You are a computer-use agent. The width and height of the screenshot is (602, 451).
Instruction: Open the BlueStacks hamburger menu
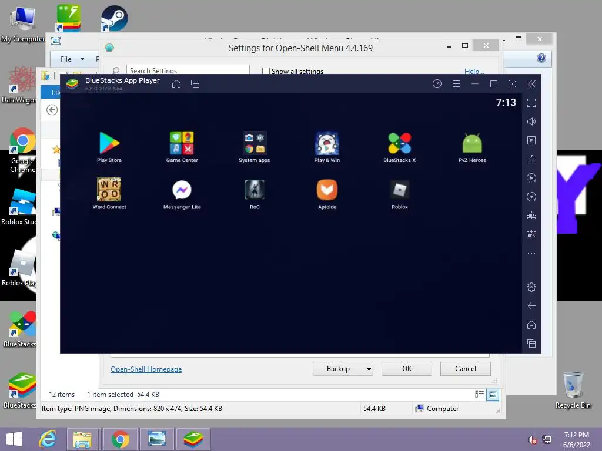coord(456,83)
